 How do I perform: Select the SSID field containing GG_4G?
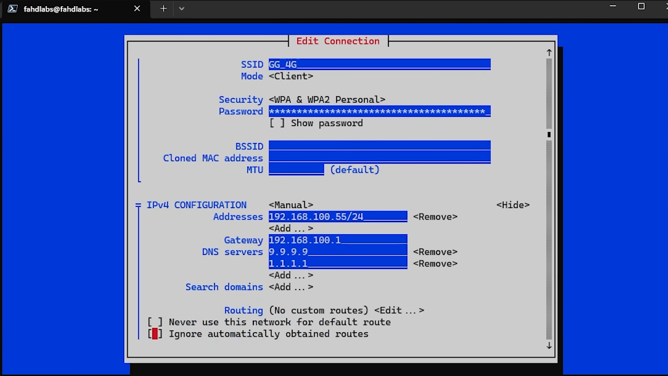point(378,64)
